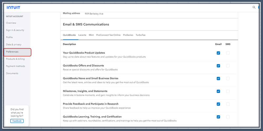Enable SMS for News and Small Business Stories
Viewport: 263px width, 131px height.
coord(228,78)
